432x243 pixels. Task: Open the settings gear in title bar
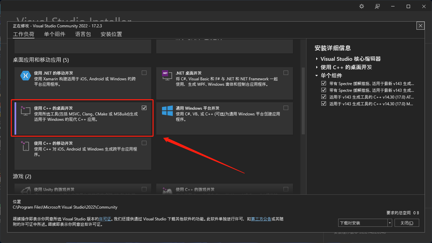[x=362, y=6]
